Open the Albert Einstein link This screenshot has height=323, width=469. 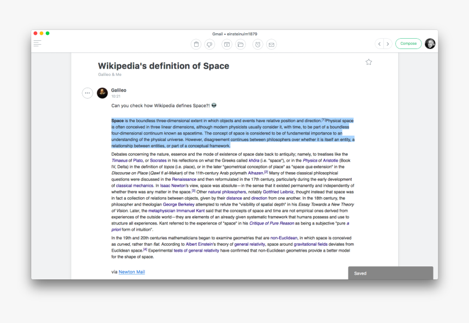tap(200, 244)
